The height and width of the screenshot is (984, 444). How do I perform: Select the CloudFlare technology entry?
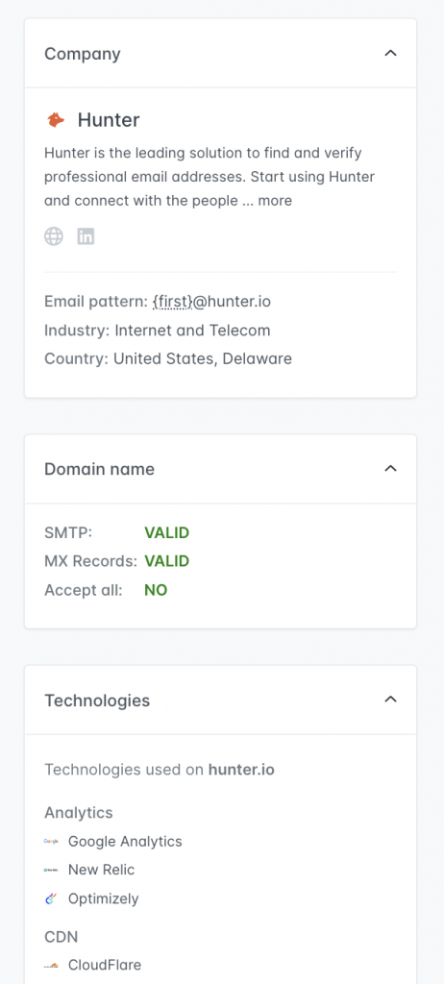point(105,965)
